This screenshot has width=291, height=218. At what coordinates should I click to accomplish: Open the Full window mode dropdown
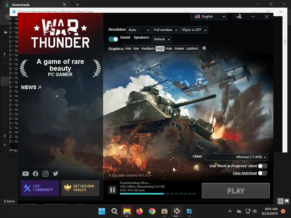click(x=165, y=30)
